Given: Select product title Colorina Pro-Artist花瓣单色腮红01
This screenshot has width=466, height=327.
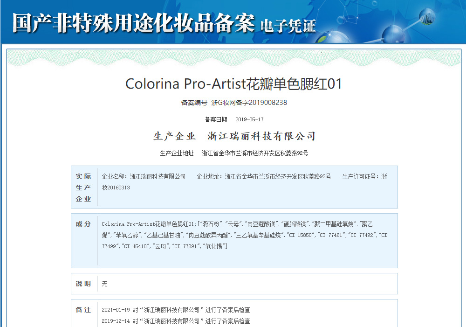Looking at the screenshot, I should [x=233, y=83].
